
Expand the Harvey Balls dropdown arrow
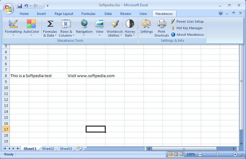[134, 35]
